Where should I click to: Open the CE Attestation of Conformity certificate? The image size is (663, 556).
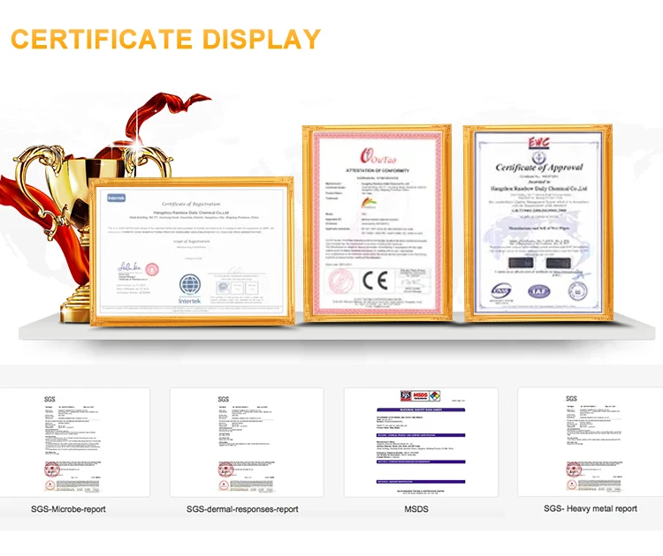[377, 223]
